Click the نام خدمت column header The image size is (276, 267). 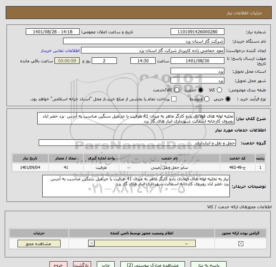click(169, 158)
